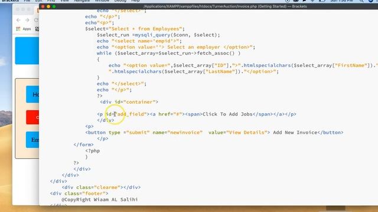
Task: Click the 'Click To Add Jobs' span text
Action: pyautogui.click(x=227, y=114)
